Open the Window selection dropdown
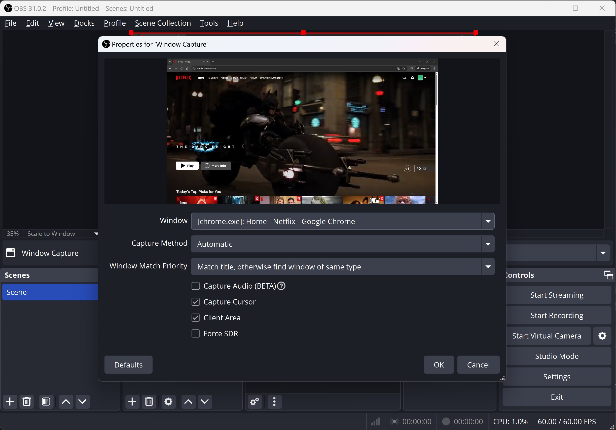Image resolution: width=616 pixels, height=430 pixels. 343,221
